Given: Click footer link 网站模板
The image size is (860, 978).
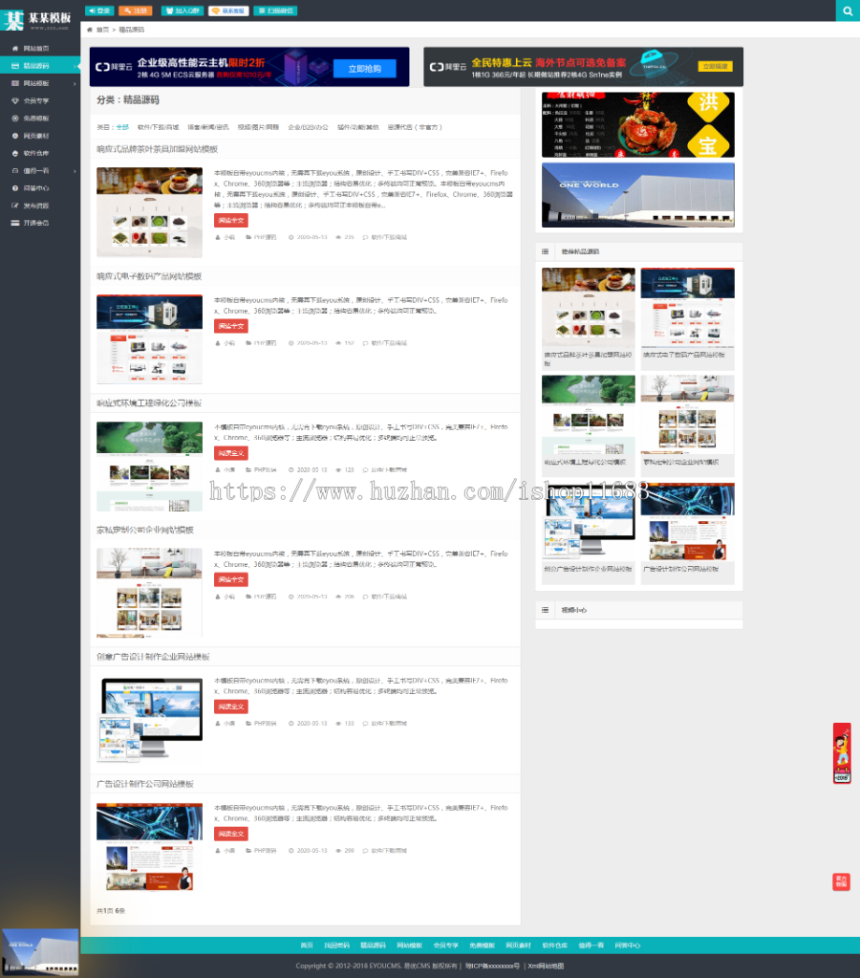Looking at the screenshot, I should [x=410, y=945].
